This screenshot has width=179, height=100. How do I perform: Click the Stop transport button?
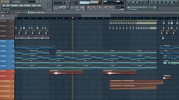pyautogui.click(x=64, y=7)
